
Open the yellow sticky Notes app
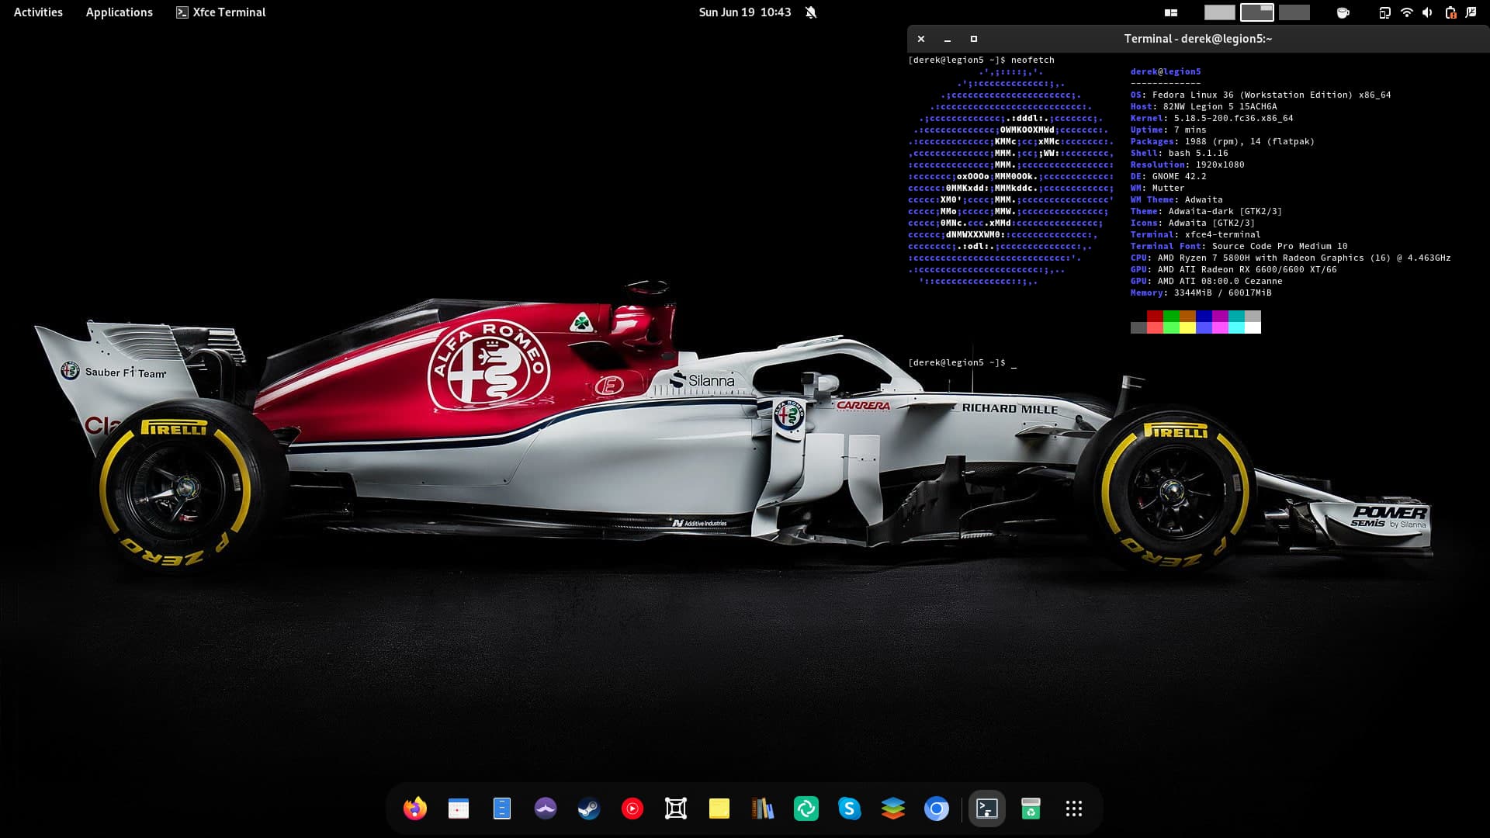tap(719, 809)
